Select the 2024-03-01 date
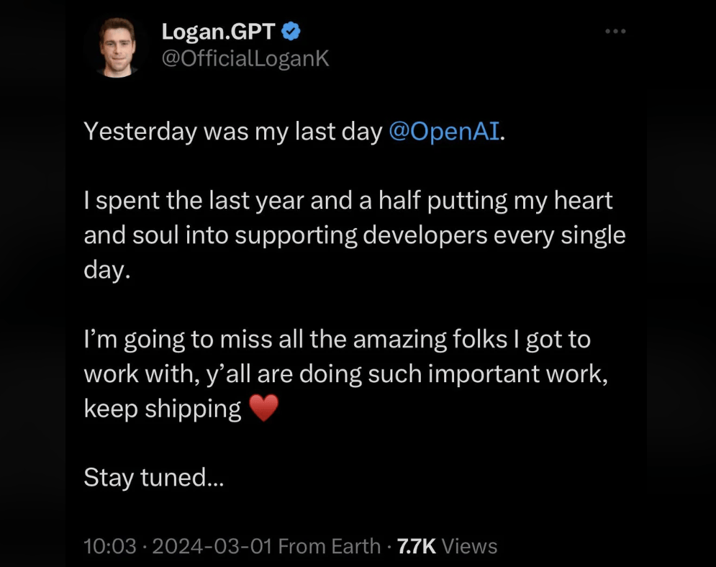This screenshot has width=716, height=567. [x=212, y=546]
